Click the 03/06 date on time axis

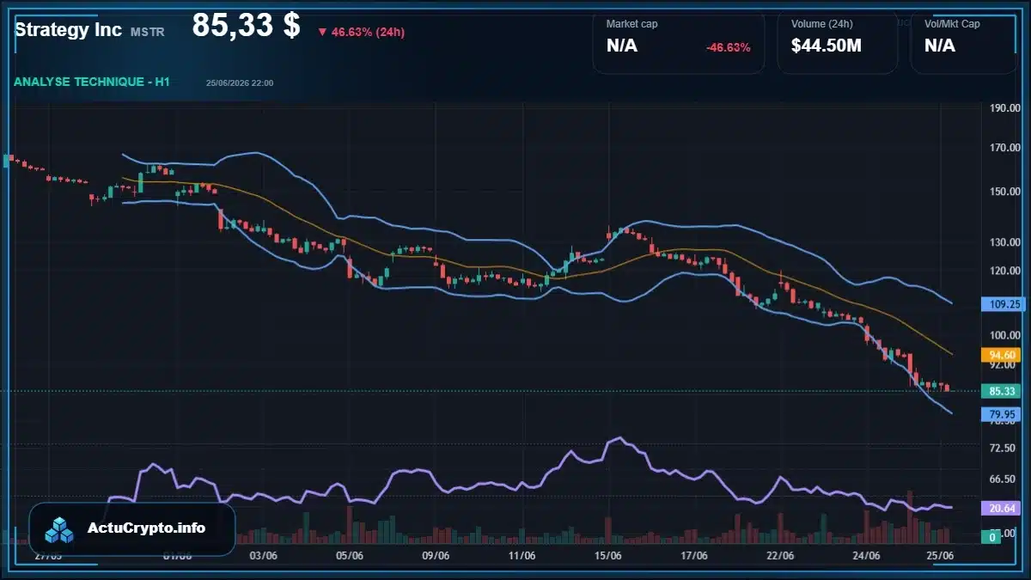pyautogui.click(x=263, y=556)
